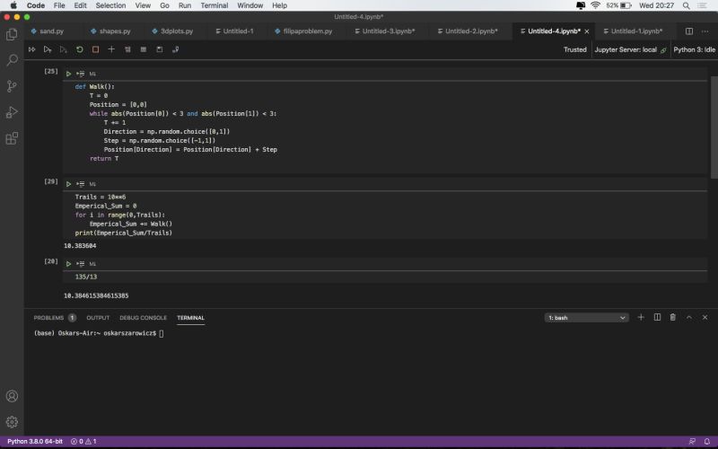The width and height of the screenshot is (718, 449).
Task: Click the feedback icon in status bar
Action: pos(692,441)
